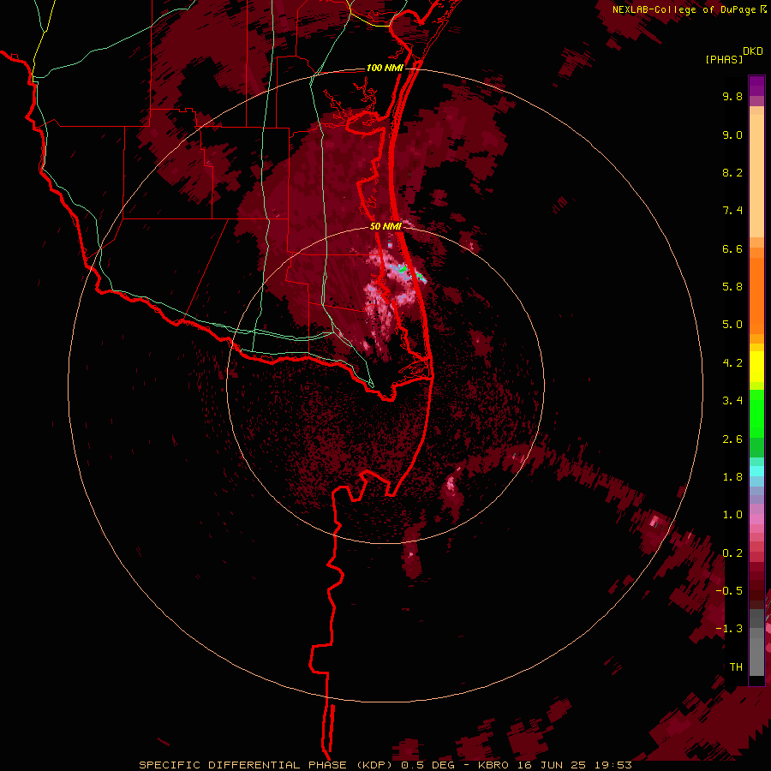Select the 8.2 scale value
Screen dimensions: 771x771
[732, 172]
